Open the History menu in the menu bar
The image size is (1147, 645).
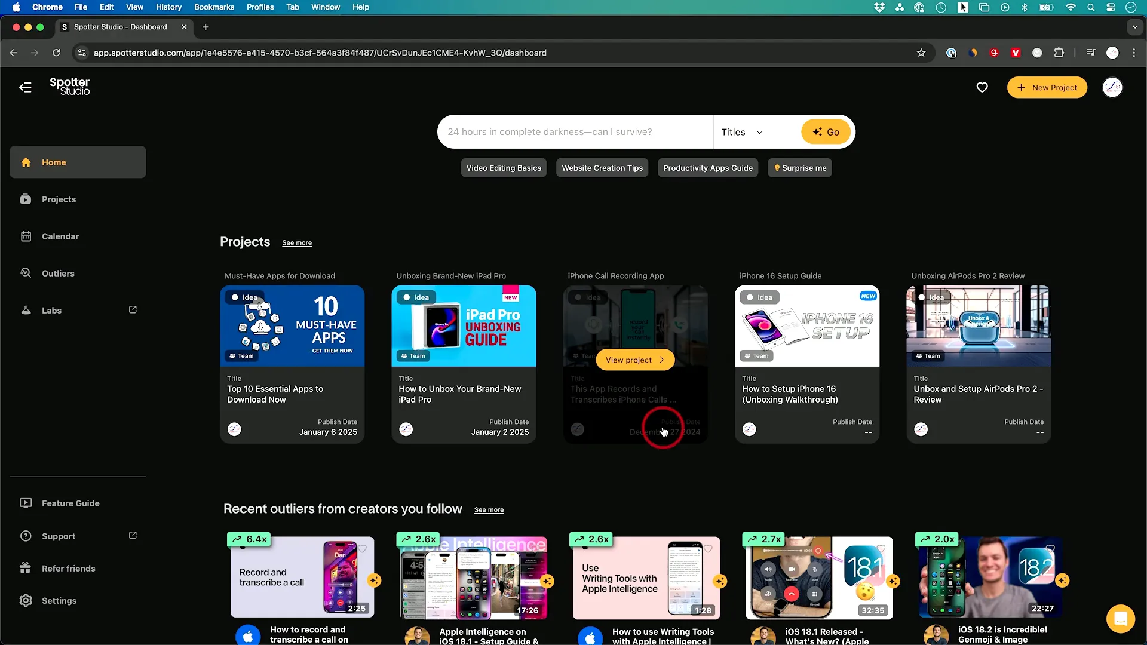click(168, 7)
